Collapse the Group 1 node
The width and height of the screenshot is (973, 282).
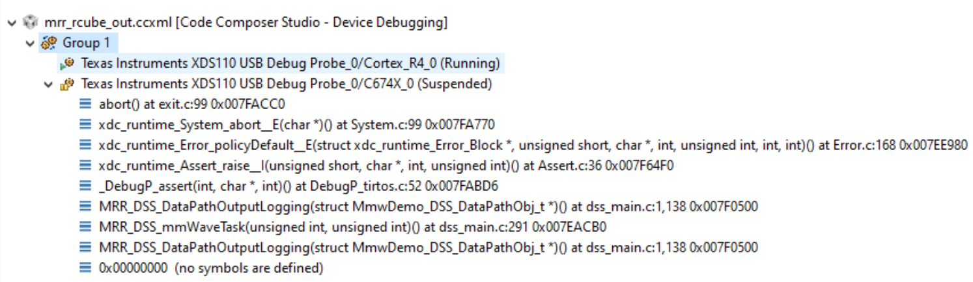coord(30,44)
